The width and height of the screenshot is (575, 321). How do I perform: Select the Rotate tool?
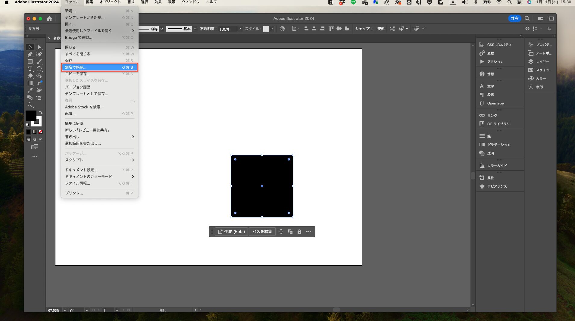tap(39, 69)
